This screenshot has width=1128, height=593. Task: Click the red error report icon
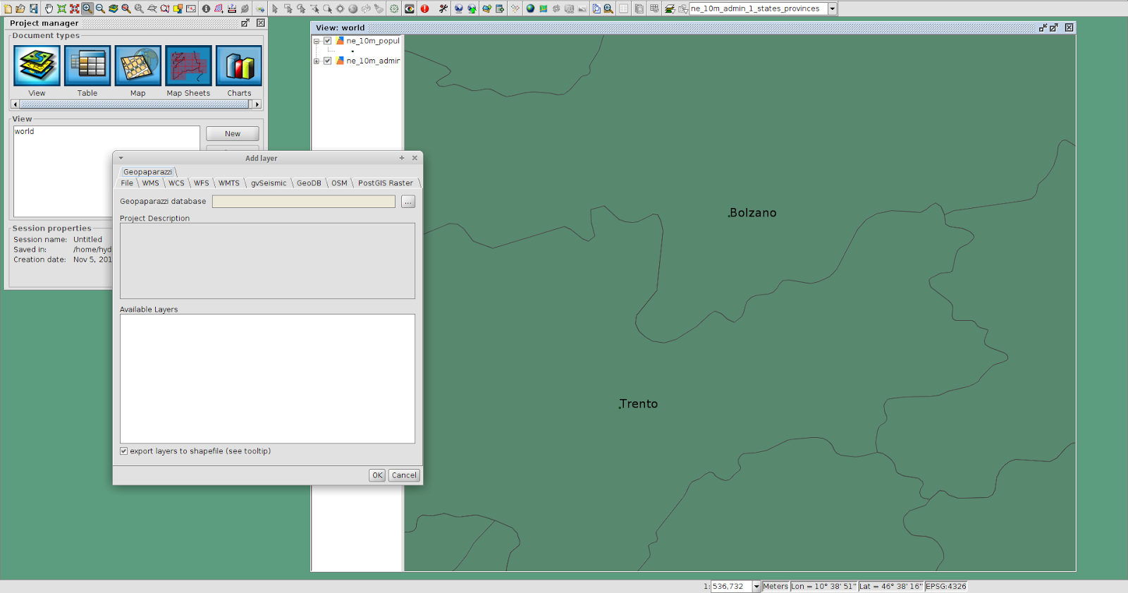pos(424,8)
